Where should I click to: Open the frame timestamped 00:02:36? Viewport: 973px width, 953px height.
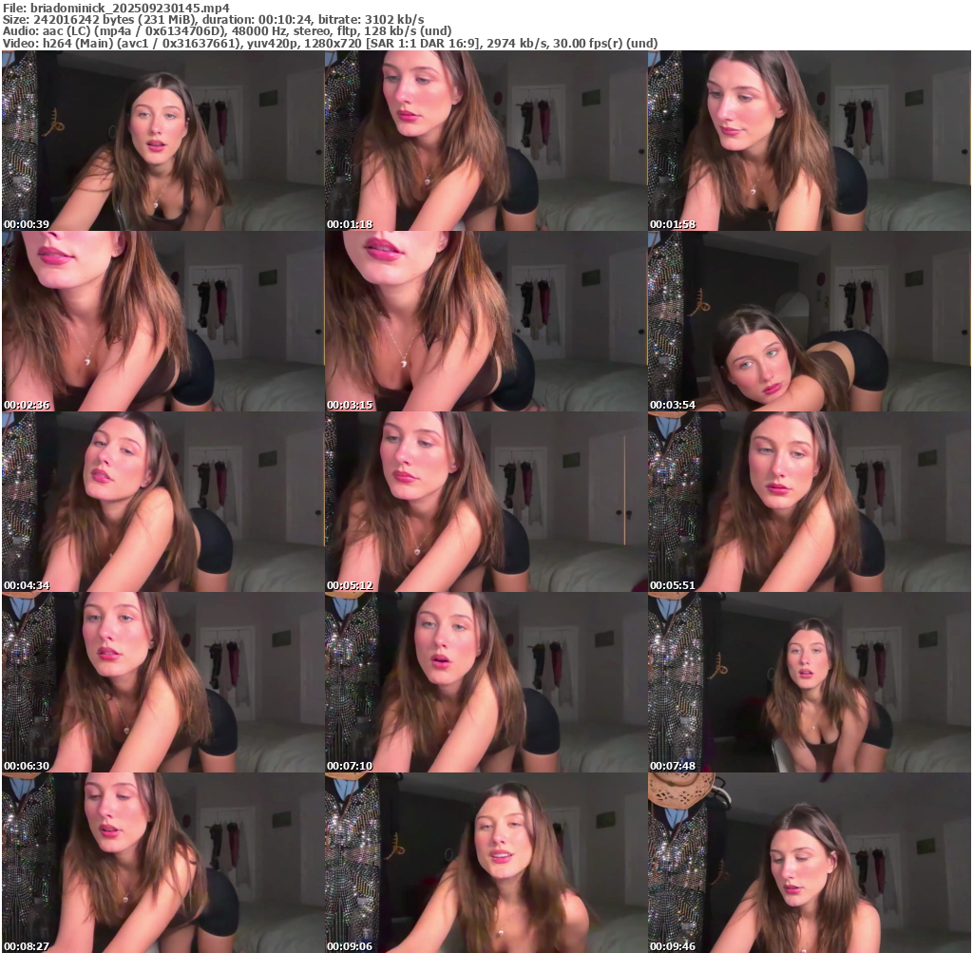pos(162,321)
